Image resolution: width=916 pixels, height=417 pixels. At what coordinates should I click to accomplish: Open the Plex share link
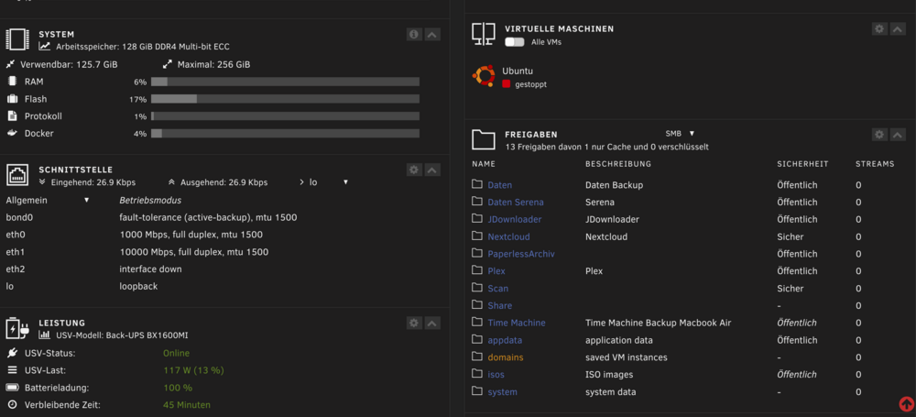(496, 271)
